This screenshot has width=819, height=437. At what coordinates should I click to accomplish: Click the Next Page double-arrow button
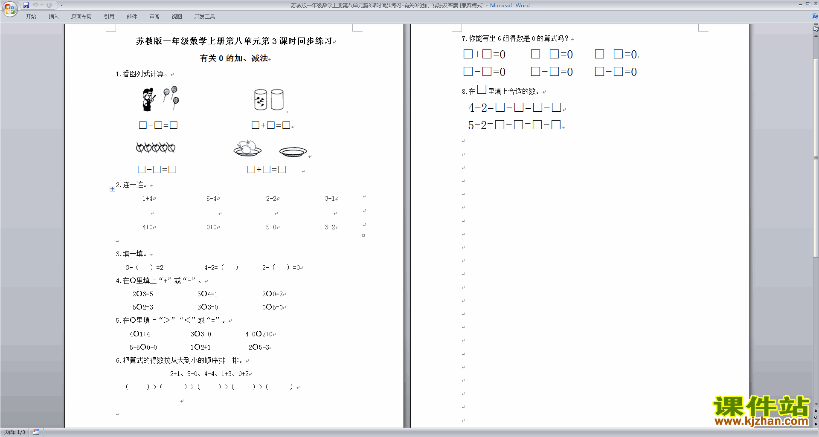(x=816, y=424)
